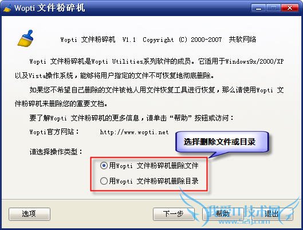Minimize the Wopti 文件粉碎机 window

(258, 9)
